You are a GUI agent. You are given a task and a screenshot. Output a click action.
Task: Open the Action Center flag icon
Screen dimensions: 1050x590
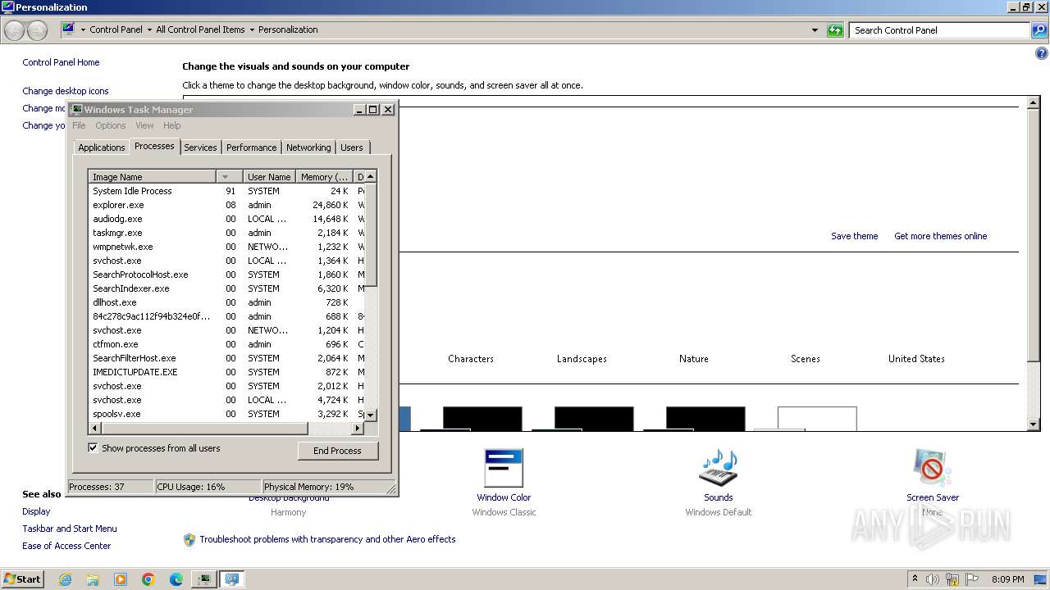972,579
